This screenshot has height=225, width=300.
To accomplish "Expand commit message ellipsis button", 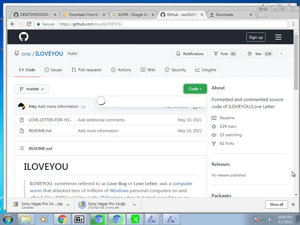I will pyautogui.click(x=83, y=107).
